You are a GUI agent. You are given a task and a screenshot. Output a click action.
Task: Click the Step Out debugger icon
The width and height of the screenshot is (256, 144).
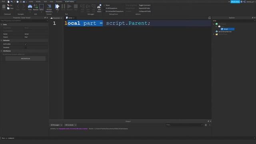pyautogui.click(x=94, y=6)
